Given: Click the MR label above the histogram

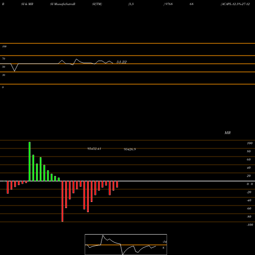Looking at the screenshot, I should coord(227,133).
